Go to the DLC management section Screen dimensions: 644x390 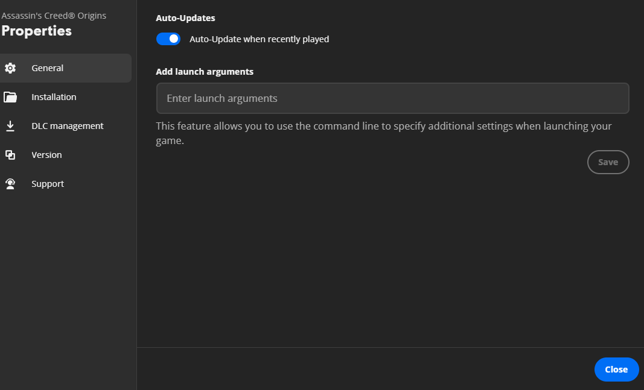[x=68, y=126]
